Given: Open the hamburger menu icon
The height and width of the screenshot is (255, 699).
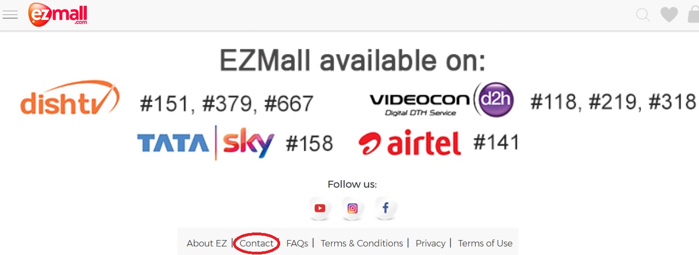Looking at the screenshot, I should coord(10,15).
